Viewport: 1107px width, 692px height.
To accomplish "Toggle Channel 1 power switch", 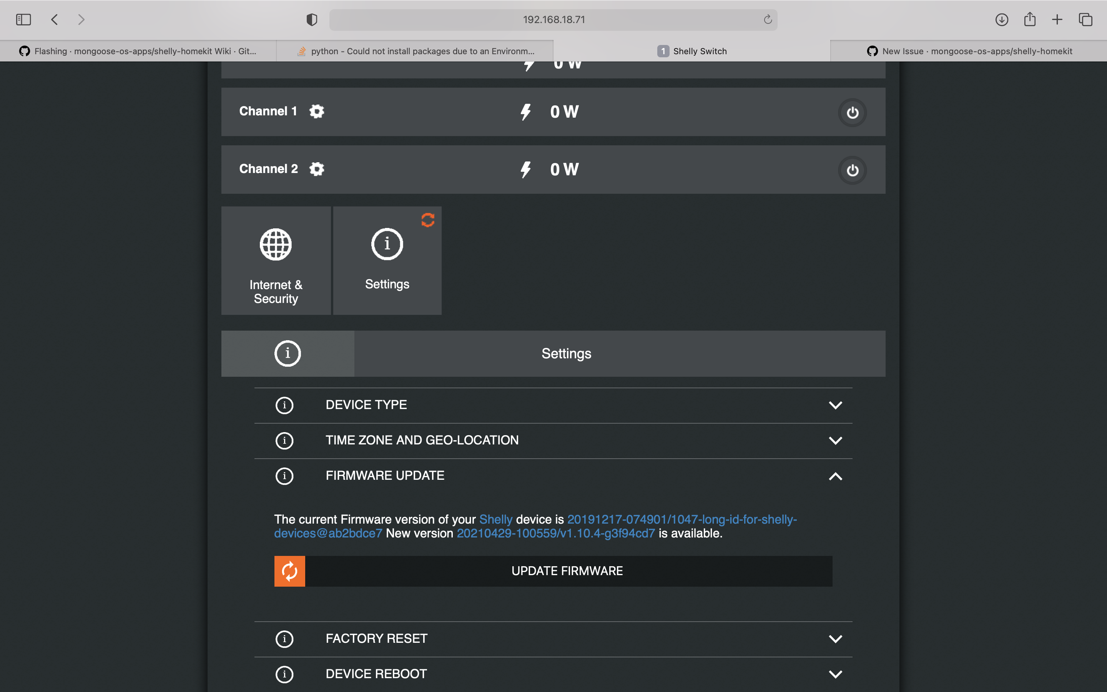I will pyautogui.click(x=852, y=111).
